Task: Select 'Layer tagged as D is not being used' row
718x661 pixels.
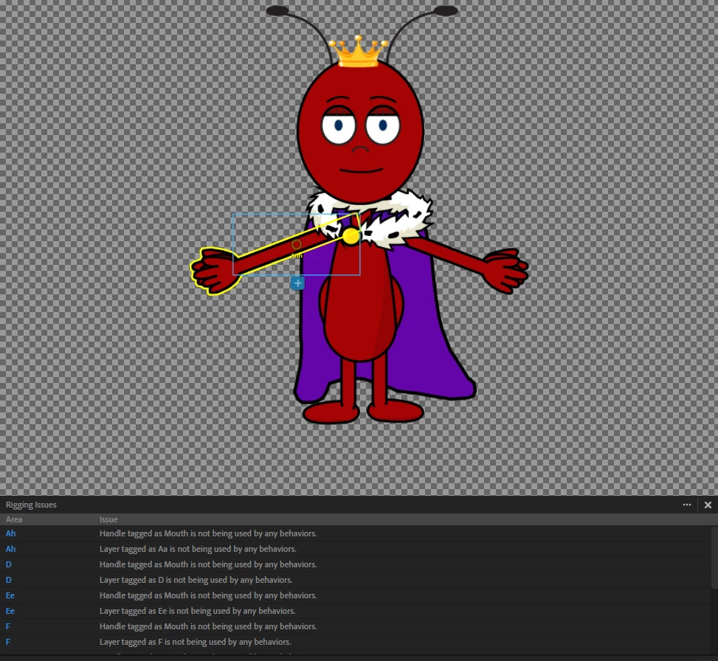Action: [x=356, y=580]
